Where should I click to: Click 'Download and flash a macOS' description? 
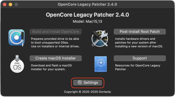click(51, 65)
